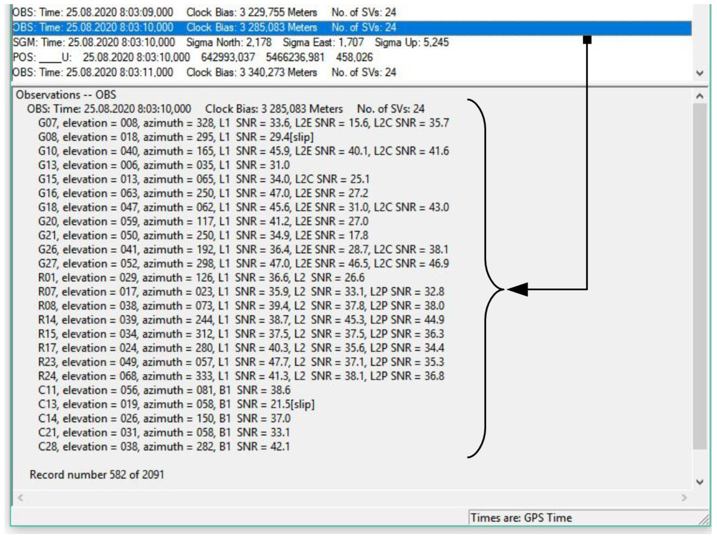Click the G16 satellite row

[203, 194]
